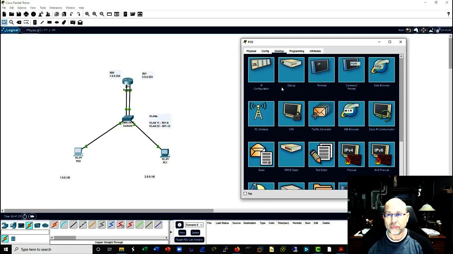
Task: Open the VPN desktop app
Action: click(x=291, y=114)
